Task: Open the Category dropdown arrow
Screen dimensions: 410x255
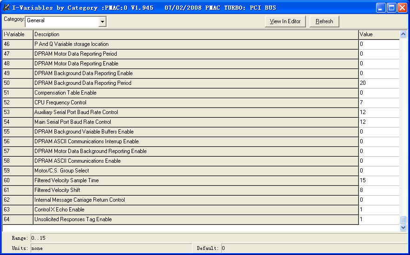Action: (102, 22)
